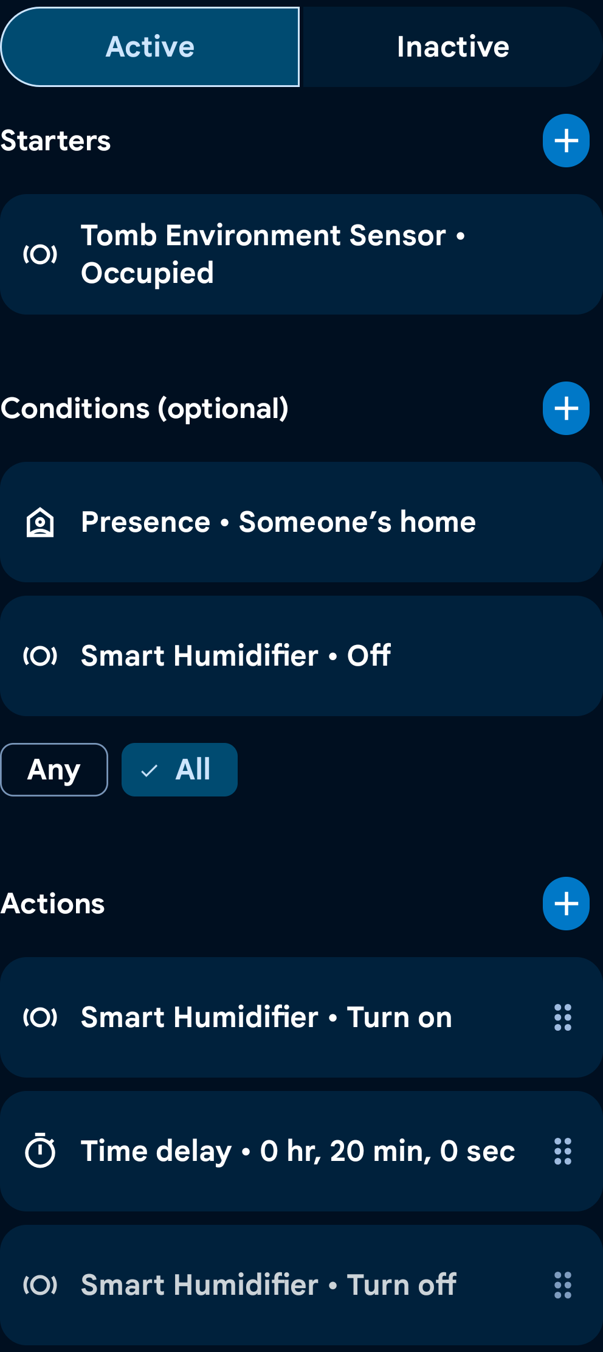Add a new condition with plus icon
This screenshot has width=603, height=1352.
(566, 408)
